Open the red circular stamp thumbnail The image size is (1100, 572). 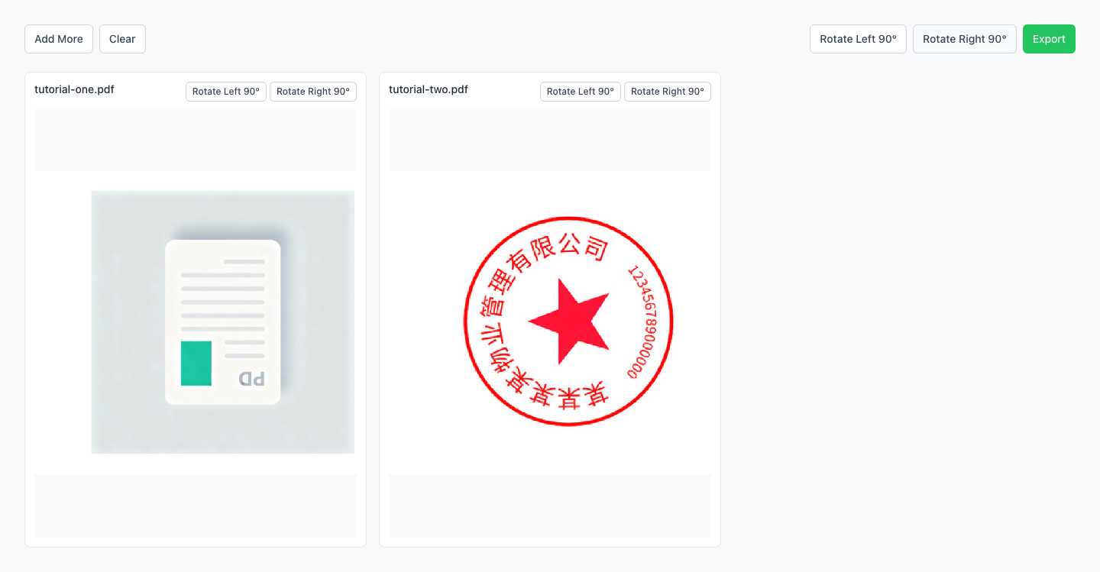click(x=568, y=322)
